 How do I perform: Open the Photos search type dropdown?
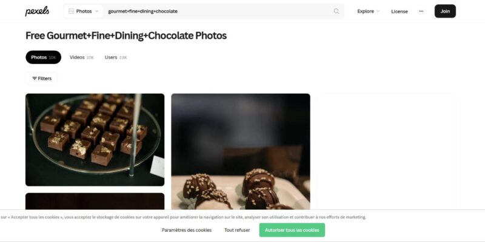tap(84, 11)
